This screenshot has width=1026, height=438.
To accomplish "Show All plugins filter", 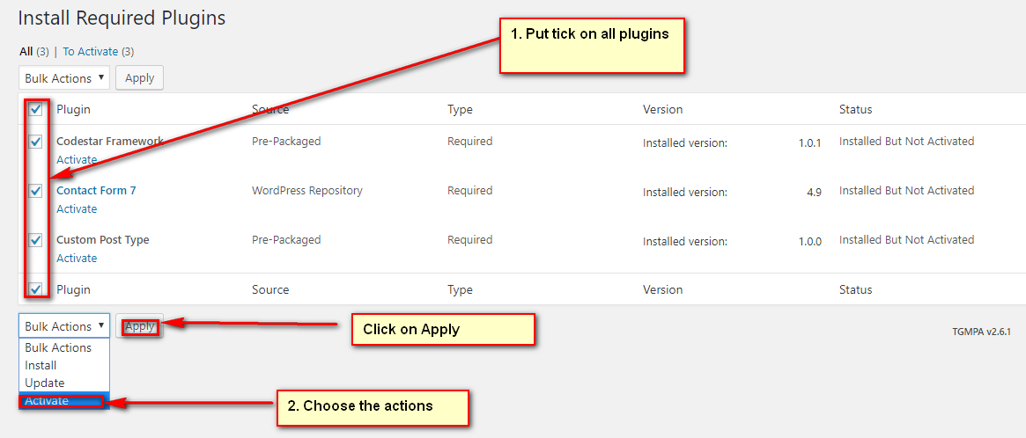I will (26, 51).
